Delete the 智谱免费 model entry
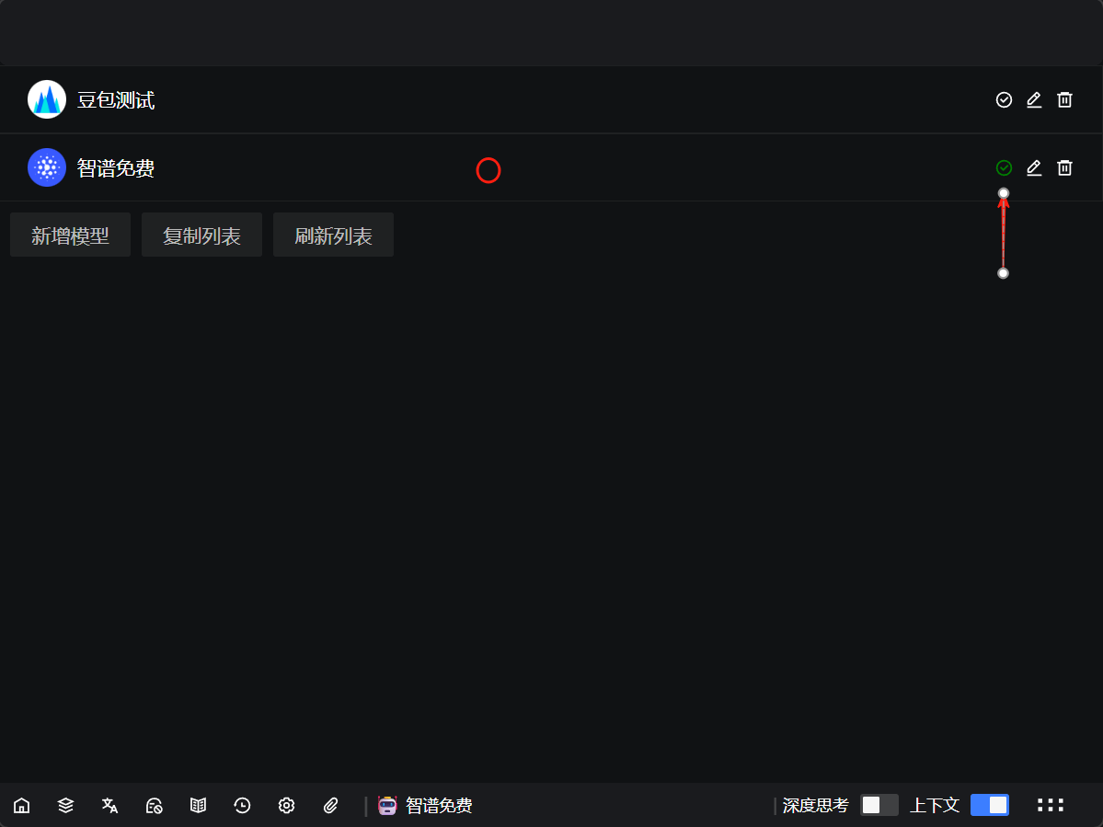Screen dimensions: 1103x827 point(1064,167)
